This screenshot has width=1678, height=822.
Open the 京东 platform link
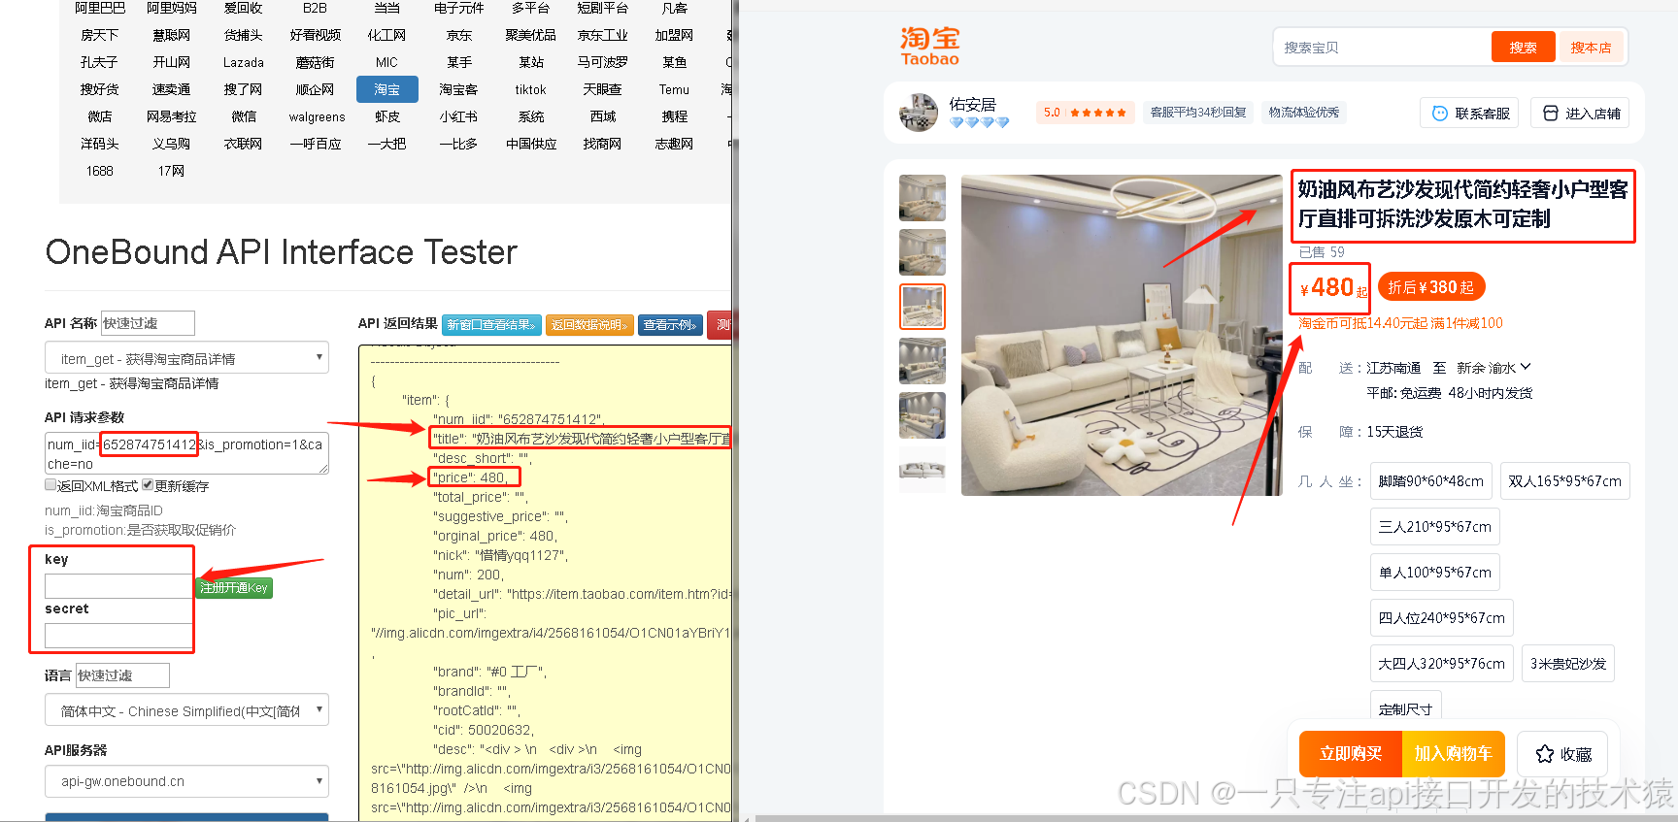pyautogui.click(x=458, y=35)
